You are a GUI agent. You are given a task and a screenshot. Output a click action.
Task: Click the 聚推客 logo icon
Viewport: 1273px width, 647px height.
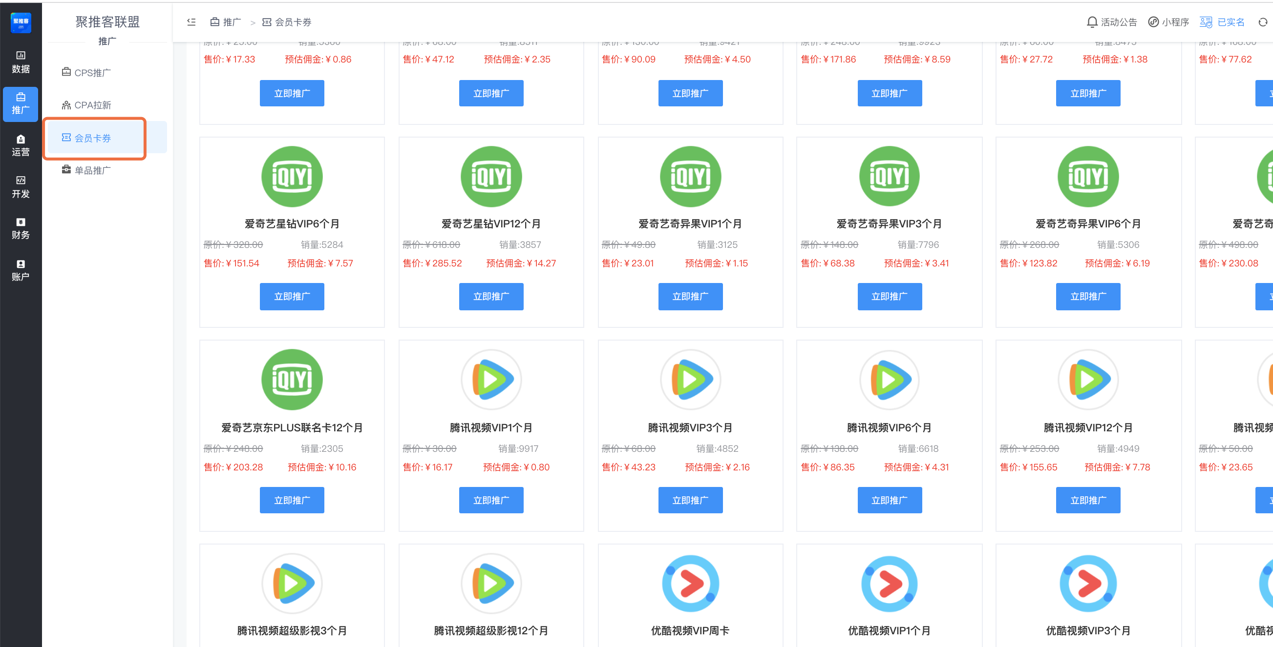point(21,23)
